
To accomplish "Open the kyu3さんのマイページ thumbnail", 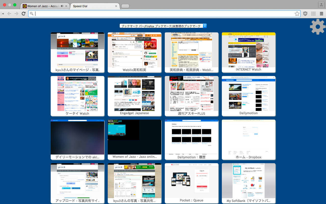I will point(78,53).
